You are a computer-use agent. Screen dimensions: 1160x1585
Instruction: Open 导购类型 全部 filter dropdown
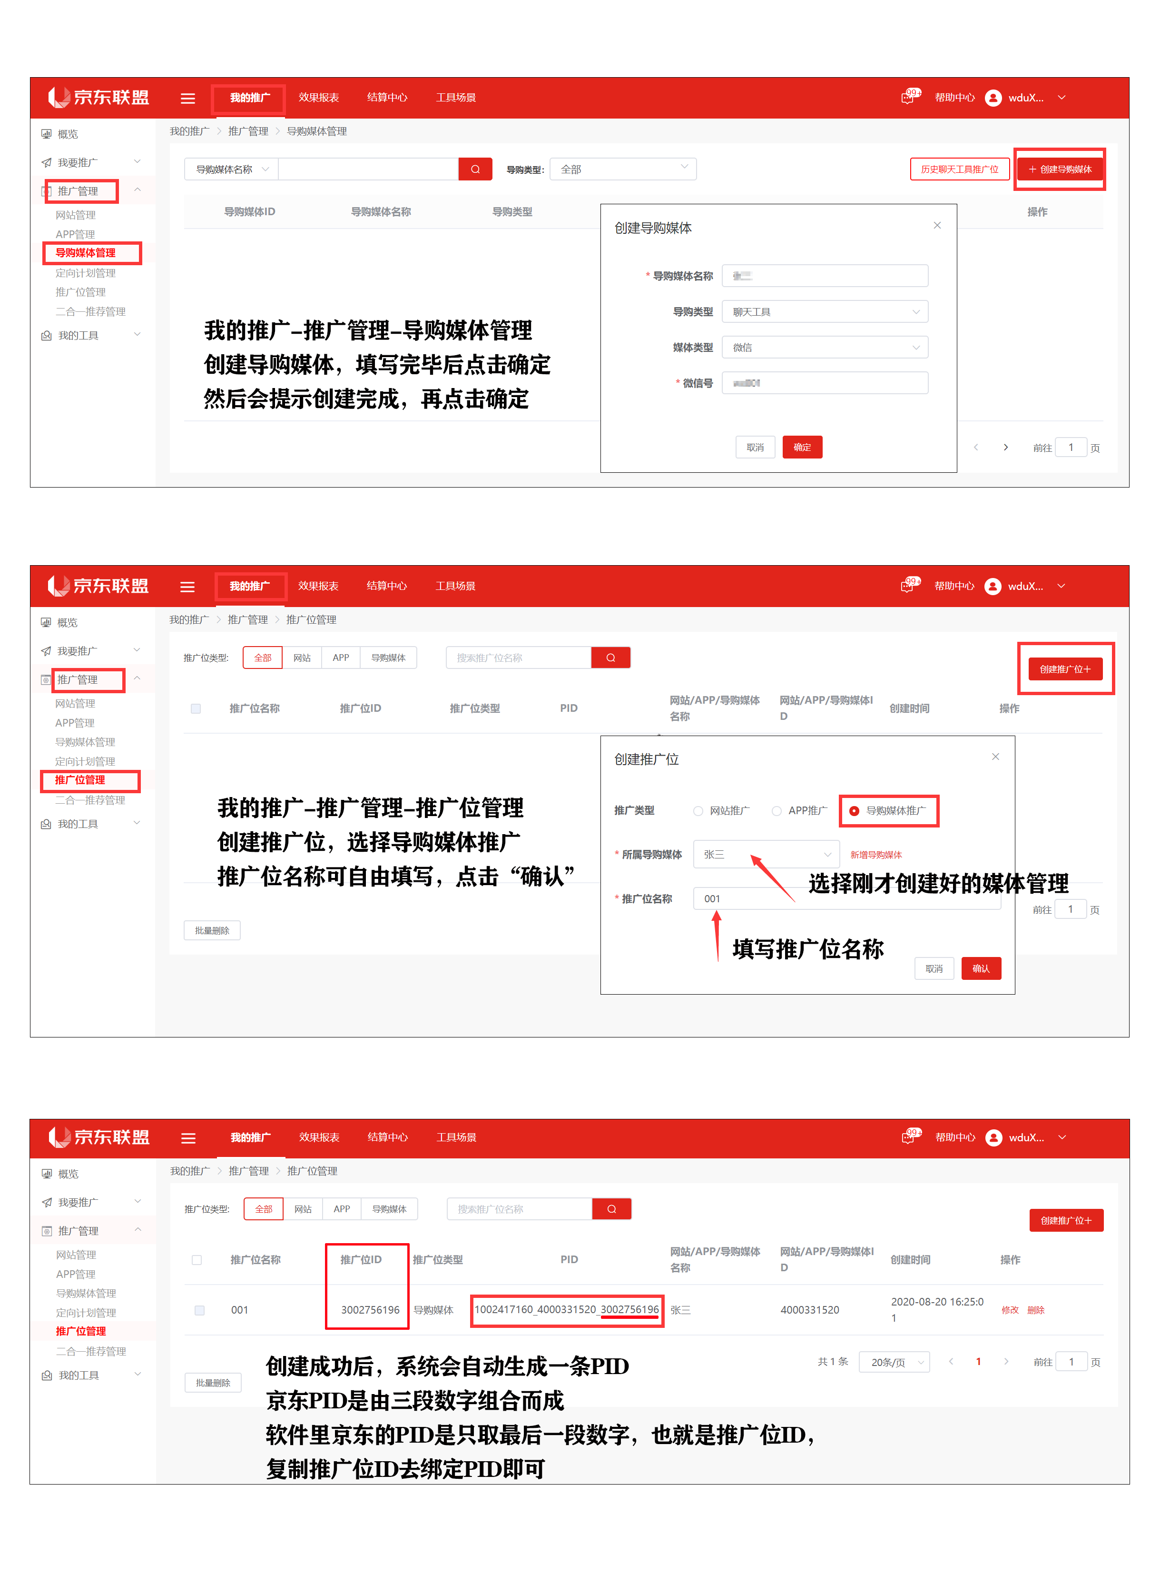623,169
